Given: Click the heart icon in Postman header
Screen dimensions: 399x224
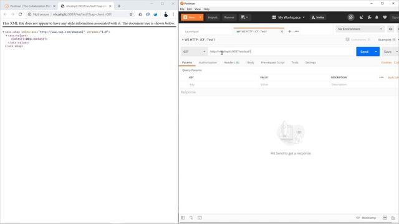Looking at the screenshot, I should [x=385, y=17].
